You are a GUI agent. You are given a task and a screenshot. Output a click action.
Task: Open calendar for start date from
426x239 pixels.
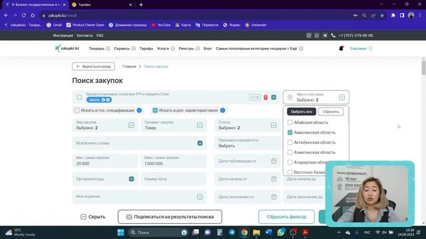pos(274,179)
